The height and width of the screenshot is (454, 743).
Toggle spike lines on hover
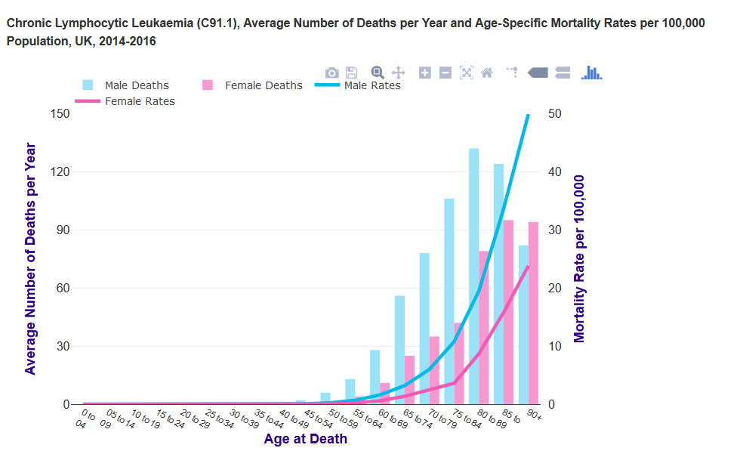click(512, 73)
